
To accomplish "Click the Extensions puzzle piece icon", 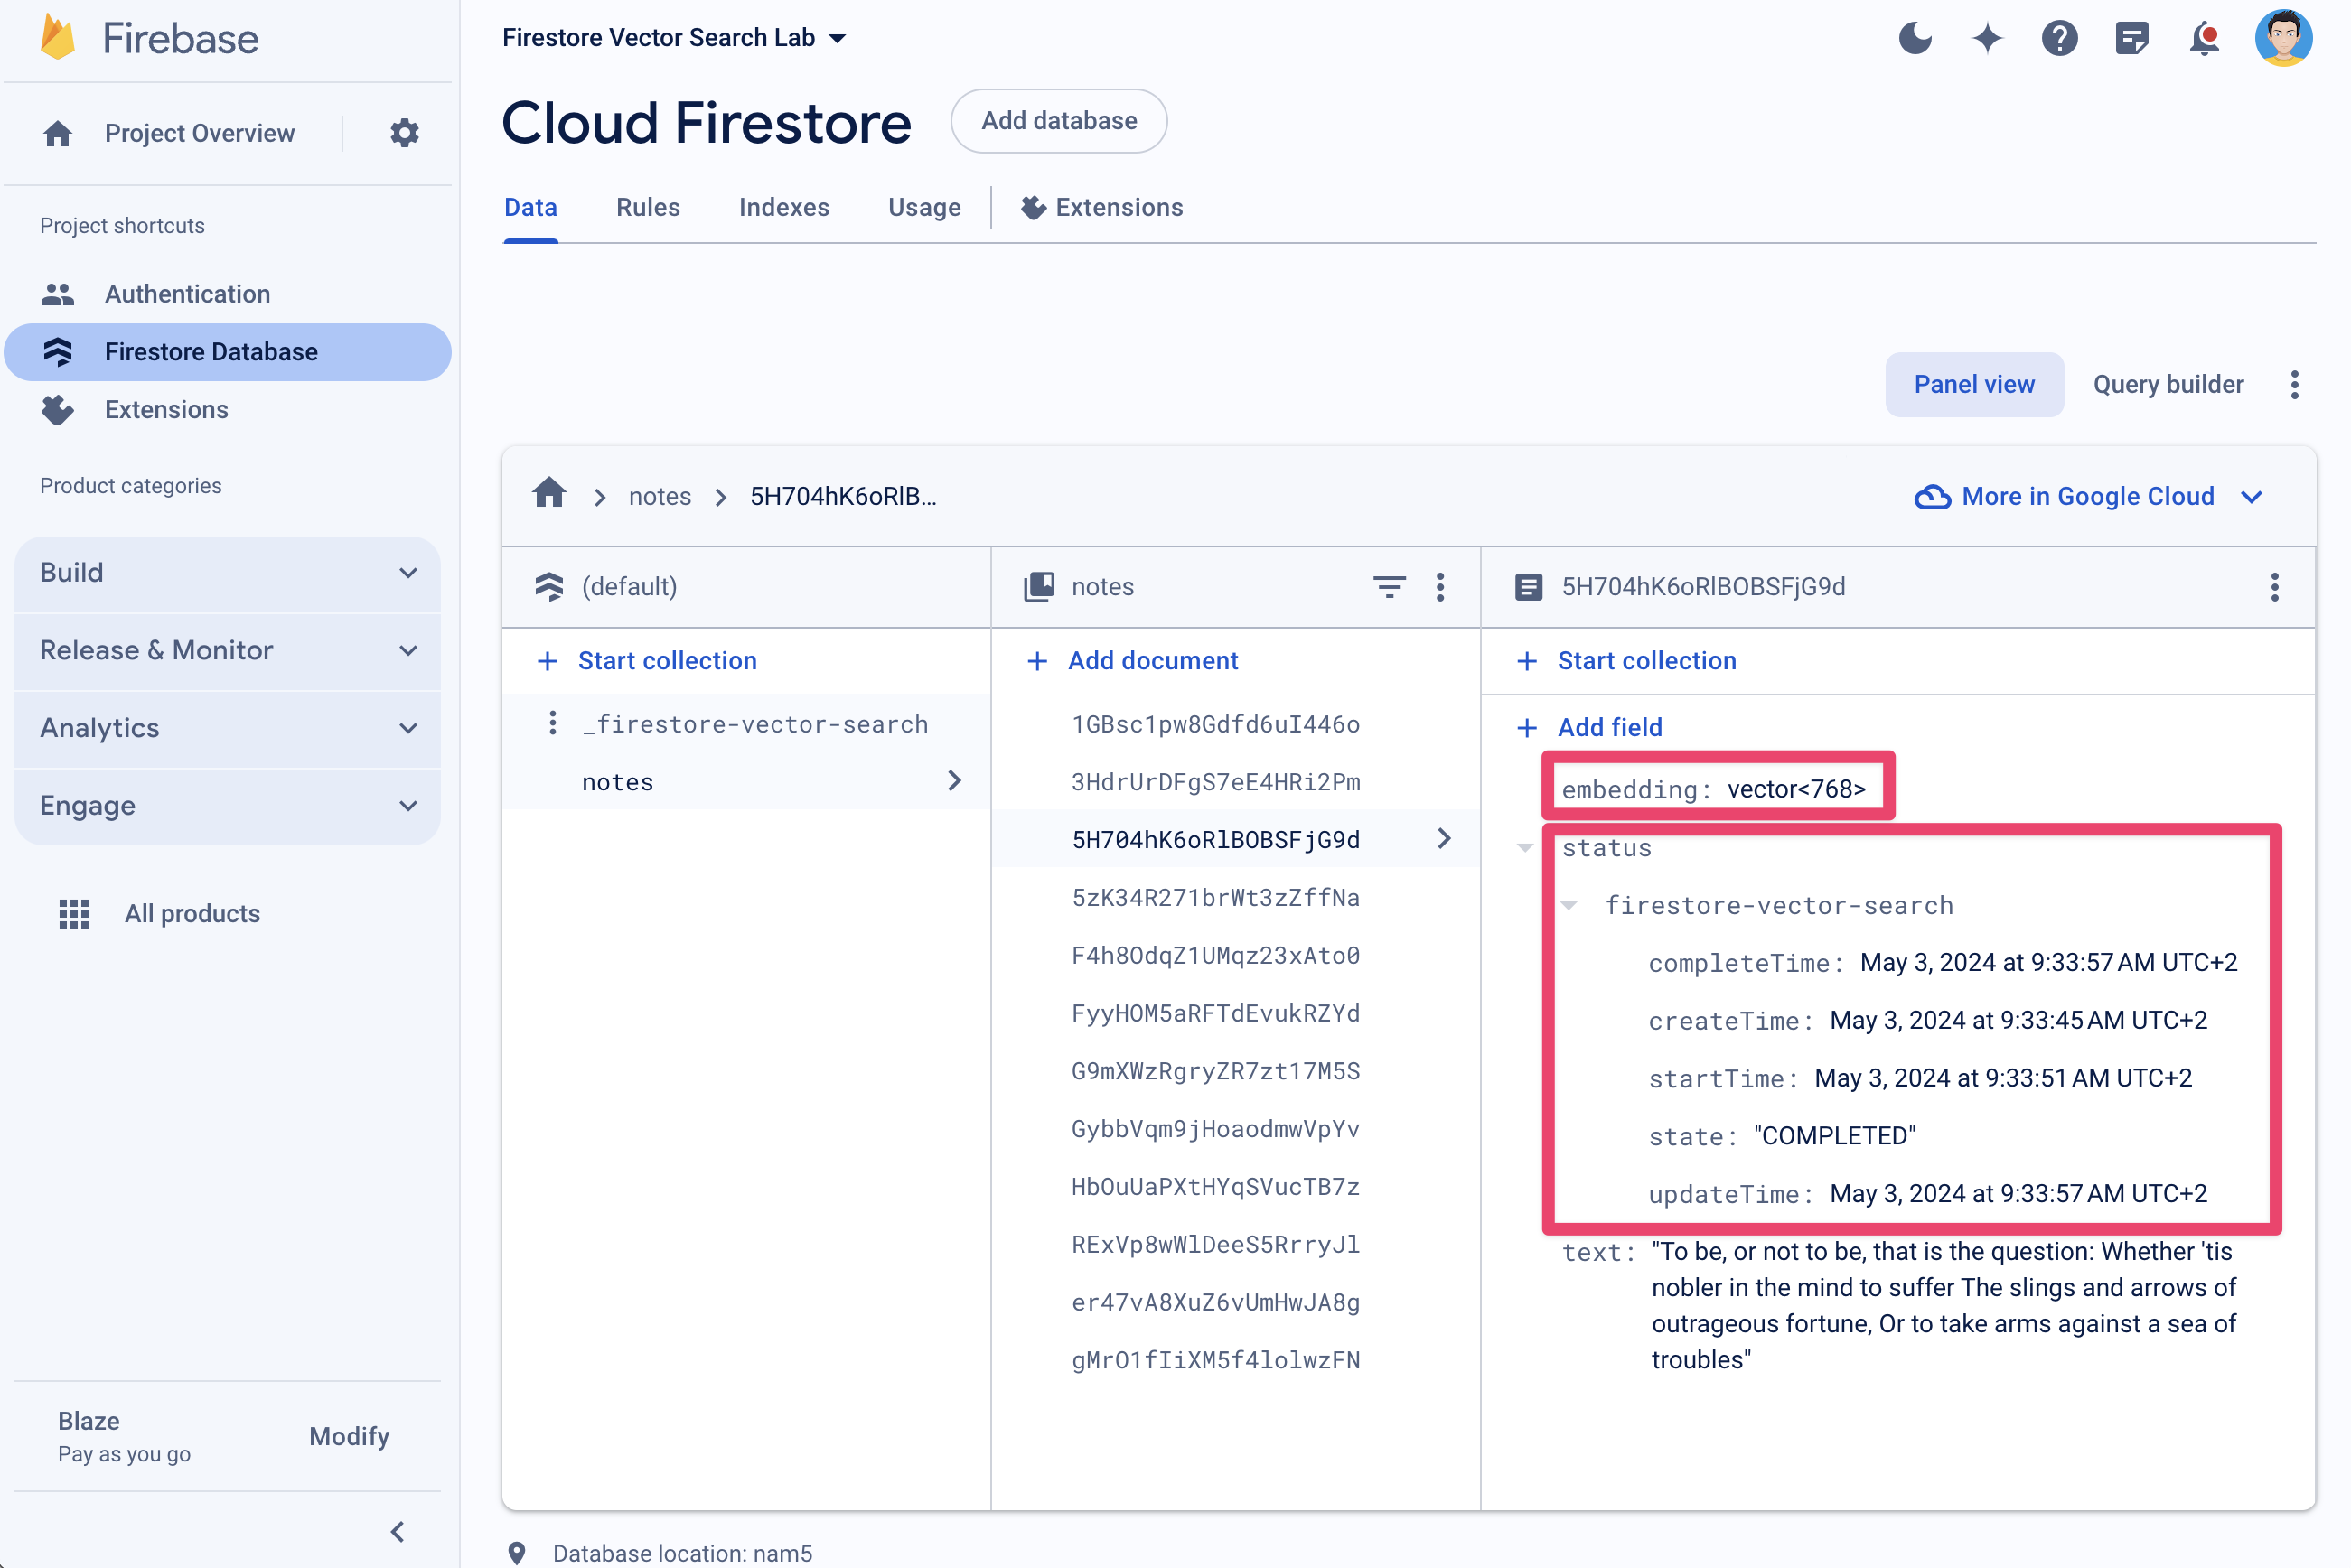I will click(x=1031, y=209).
